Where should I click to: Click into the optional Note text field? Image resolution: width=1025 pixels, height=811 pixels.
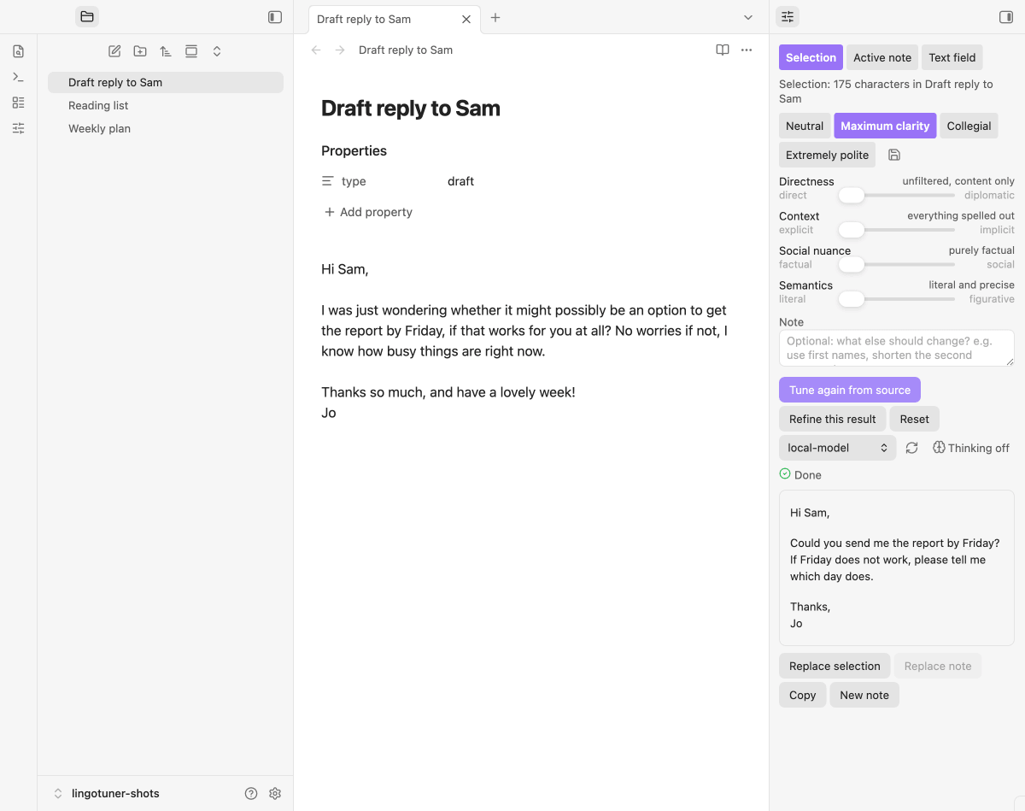click(896, 348)
